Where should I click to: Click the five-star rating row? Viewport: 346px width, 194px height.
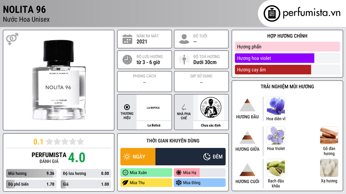[x=65, y=141]
